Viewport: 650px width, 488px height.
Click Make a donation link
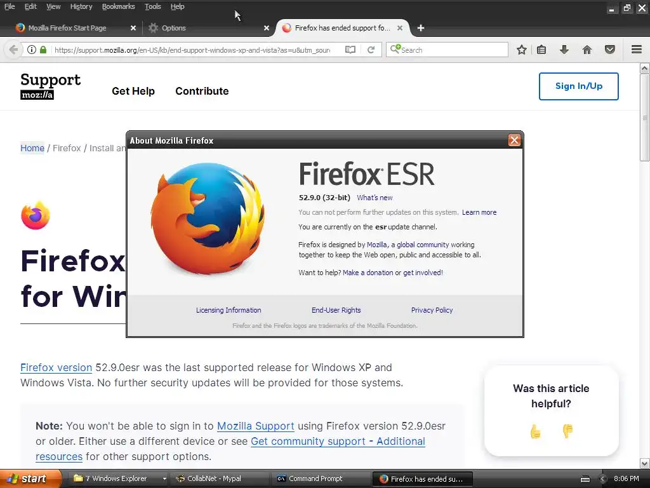(x=368, y=273)
